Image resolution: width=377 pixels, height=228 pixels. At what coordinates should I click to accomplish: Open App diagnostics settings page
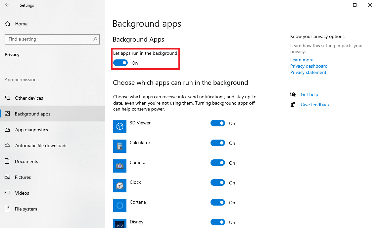pos(52,129)
